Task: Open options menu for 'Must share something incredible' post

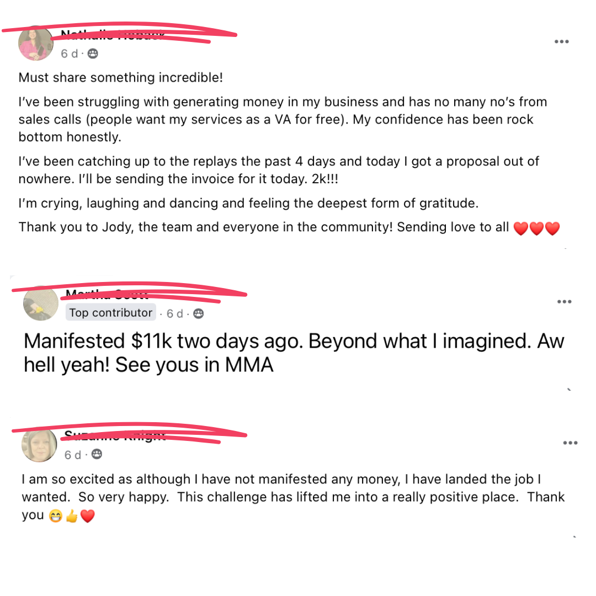Action: tap(561, 41)
